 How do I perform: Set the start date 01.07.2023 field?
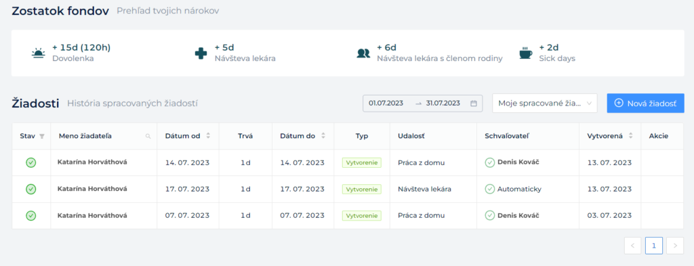point(386,104)
